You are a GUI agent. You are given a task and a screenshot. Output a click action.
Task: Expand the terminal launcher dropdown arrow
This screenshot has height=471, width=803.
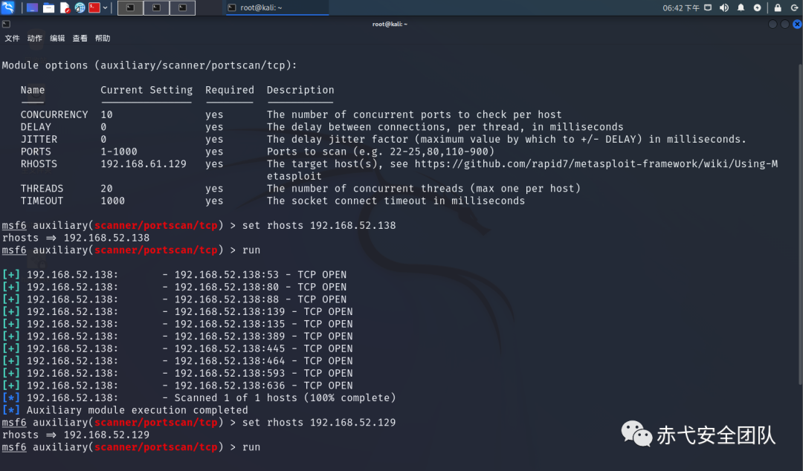(105, 7)
